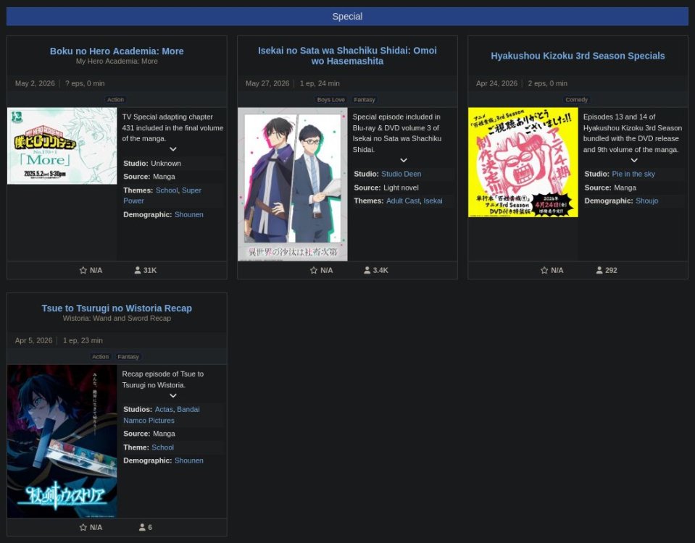
Task: Click the star icon on Tsue to Tsurugi card
Action: [83, 527]
